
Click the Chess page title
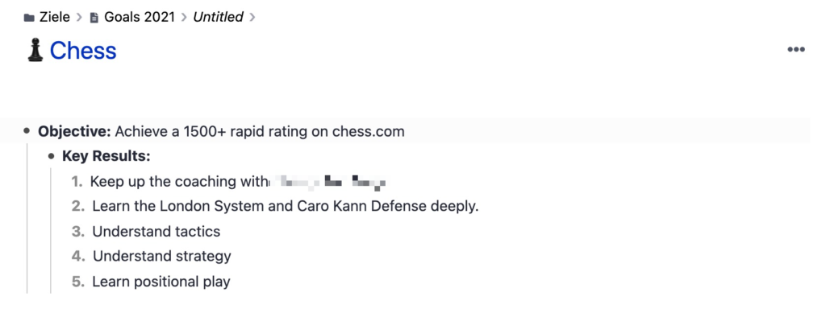pos(83,51)
